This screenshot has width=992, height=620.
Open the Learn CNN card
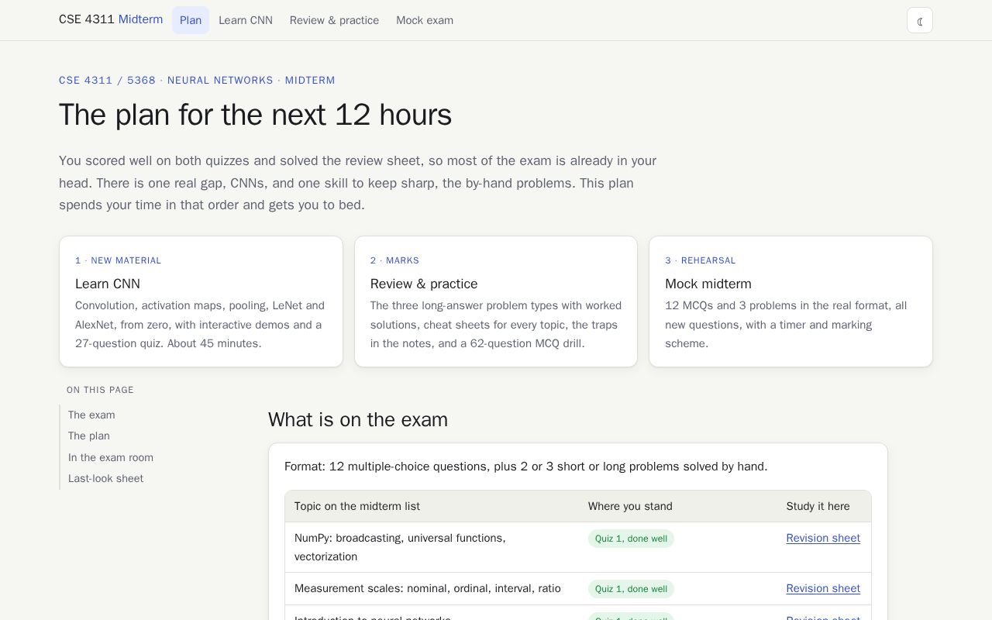click(201, 301)
